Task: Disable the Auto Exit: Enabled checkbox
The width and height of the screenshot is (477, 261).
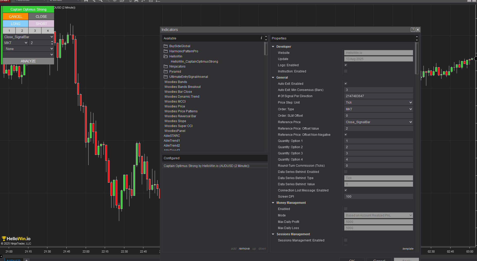Action: (x=346, y=84)
